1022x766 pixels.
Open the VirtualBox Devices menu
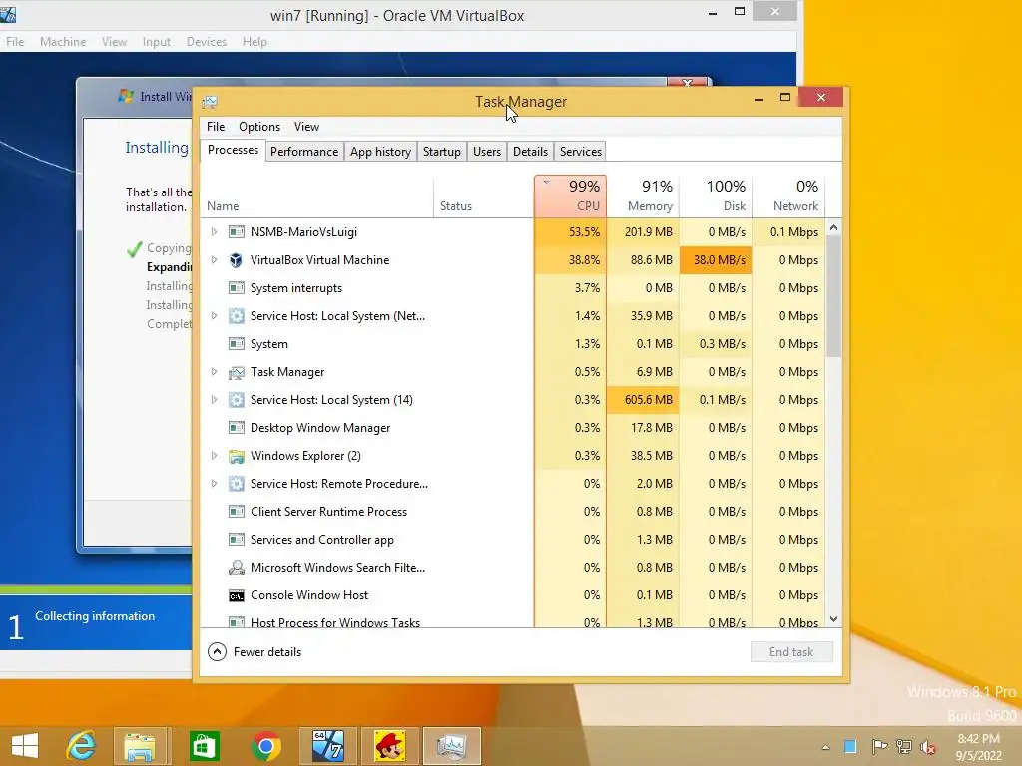207,42
